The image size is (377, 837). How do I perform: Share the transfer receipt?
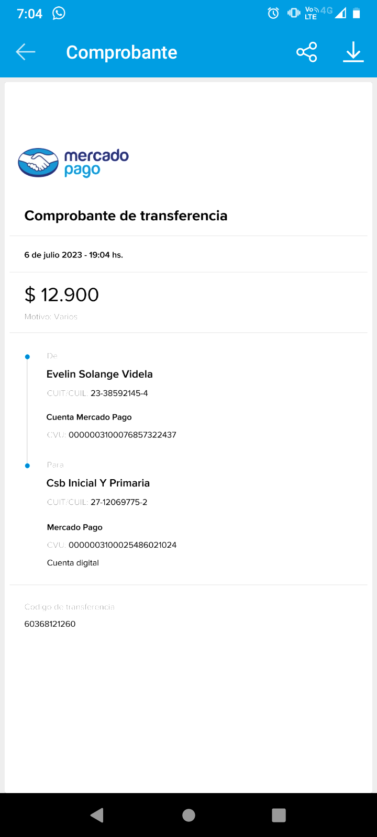(x=307, y=52)
